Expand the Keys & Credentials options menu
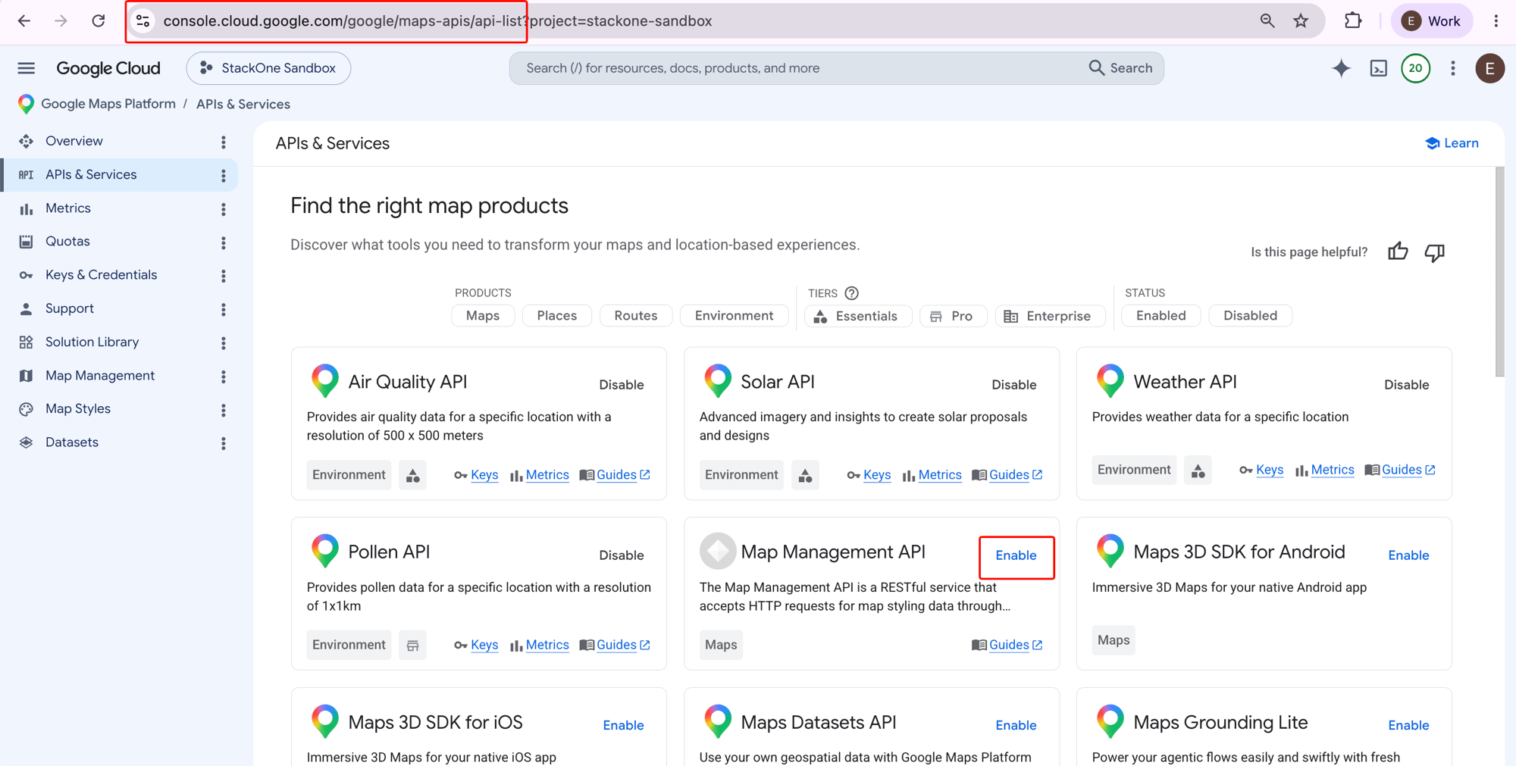This screenshot has width=1516, height=766. (224, 275)
